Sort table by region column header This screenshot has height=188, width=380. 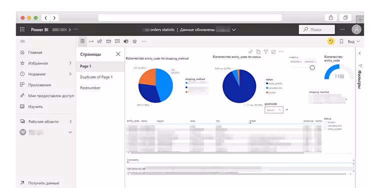160,121
